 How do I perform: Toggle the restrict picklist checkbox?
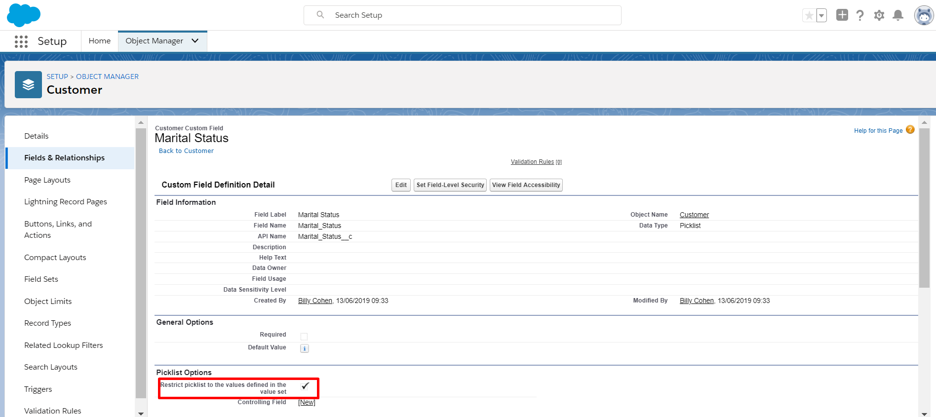tap(305, 386)
